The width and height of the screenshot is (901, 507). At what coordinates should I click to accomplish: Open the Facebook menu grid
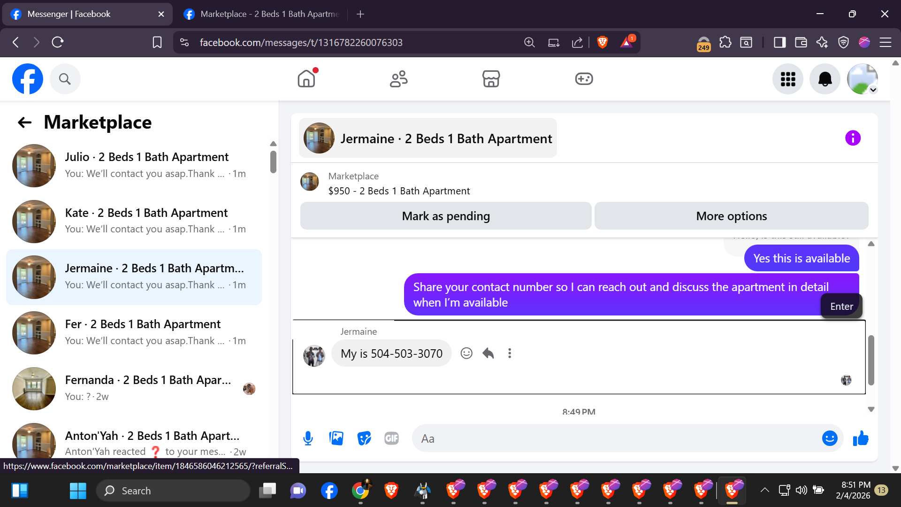tap(788, 79)
